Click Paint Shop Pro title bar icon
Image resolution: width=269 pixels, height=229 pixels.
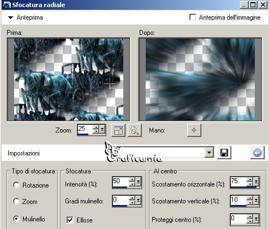tap(7, 5)
